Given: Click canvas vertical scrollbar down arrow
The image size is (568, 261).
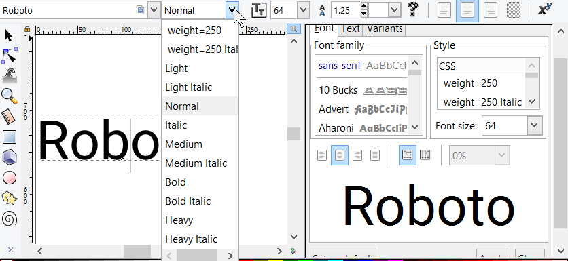Looking at the screenshot, I should pyautogui.click(x=294, y=237).
